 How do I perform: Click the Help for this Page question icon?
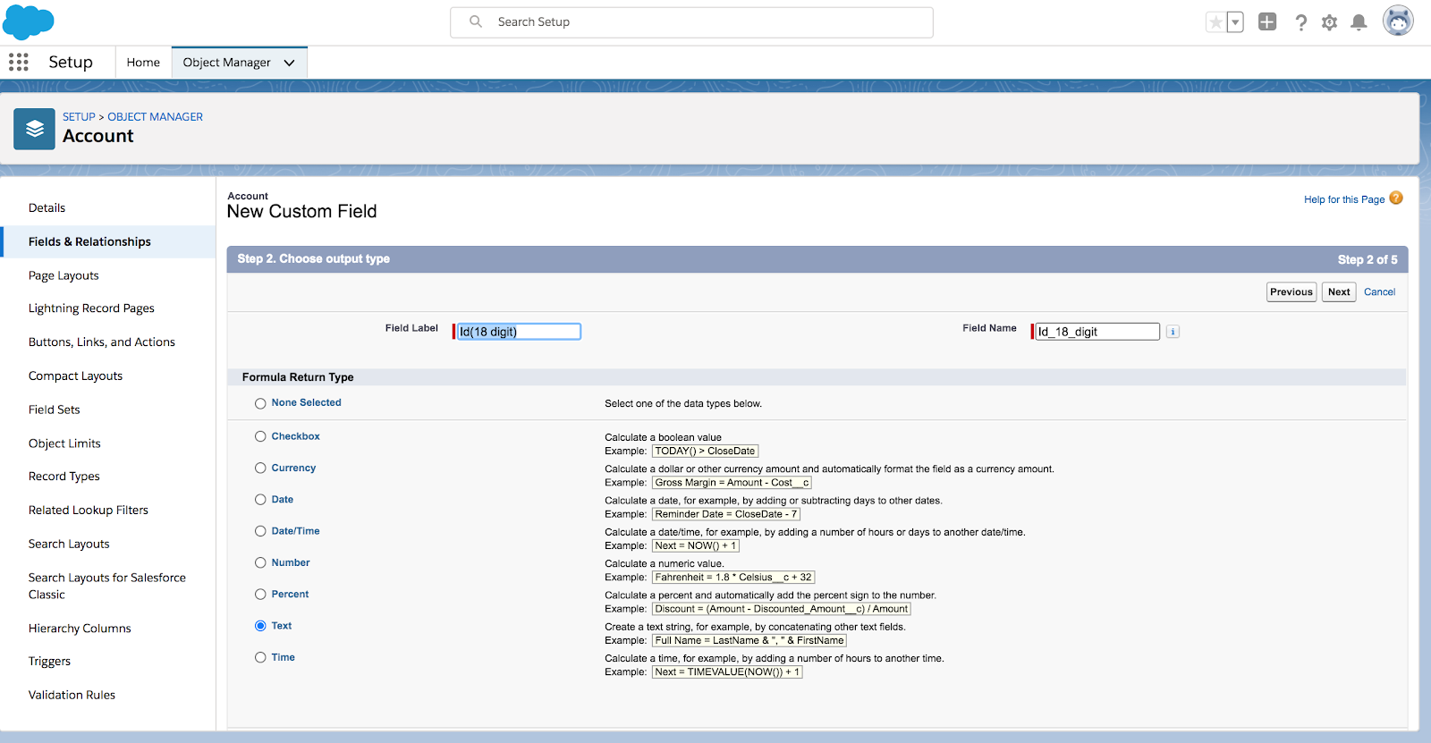(1396, 198)
